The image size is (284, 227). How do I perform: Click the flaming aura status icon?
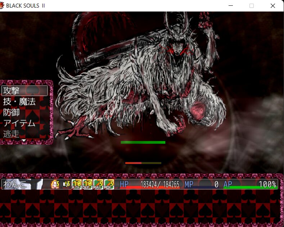click(55, 184)
